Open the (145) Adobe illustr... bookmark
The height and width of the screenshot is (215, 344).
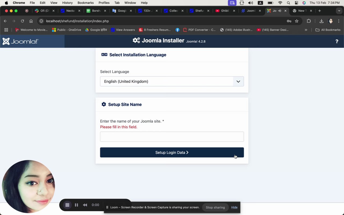point(236,30)
